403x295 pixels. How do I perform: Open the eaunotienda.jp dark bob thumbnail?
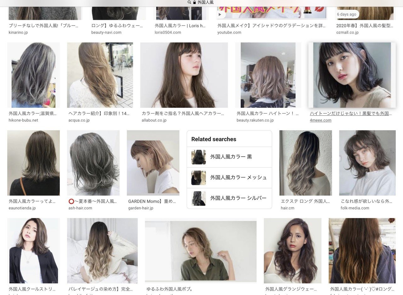(x=33, y=163)
